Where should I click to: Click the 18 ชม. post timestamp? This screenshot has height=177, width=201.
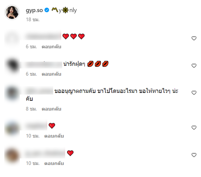pyautogui.click(x=33, y=20)
